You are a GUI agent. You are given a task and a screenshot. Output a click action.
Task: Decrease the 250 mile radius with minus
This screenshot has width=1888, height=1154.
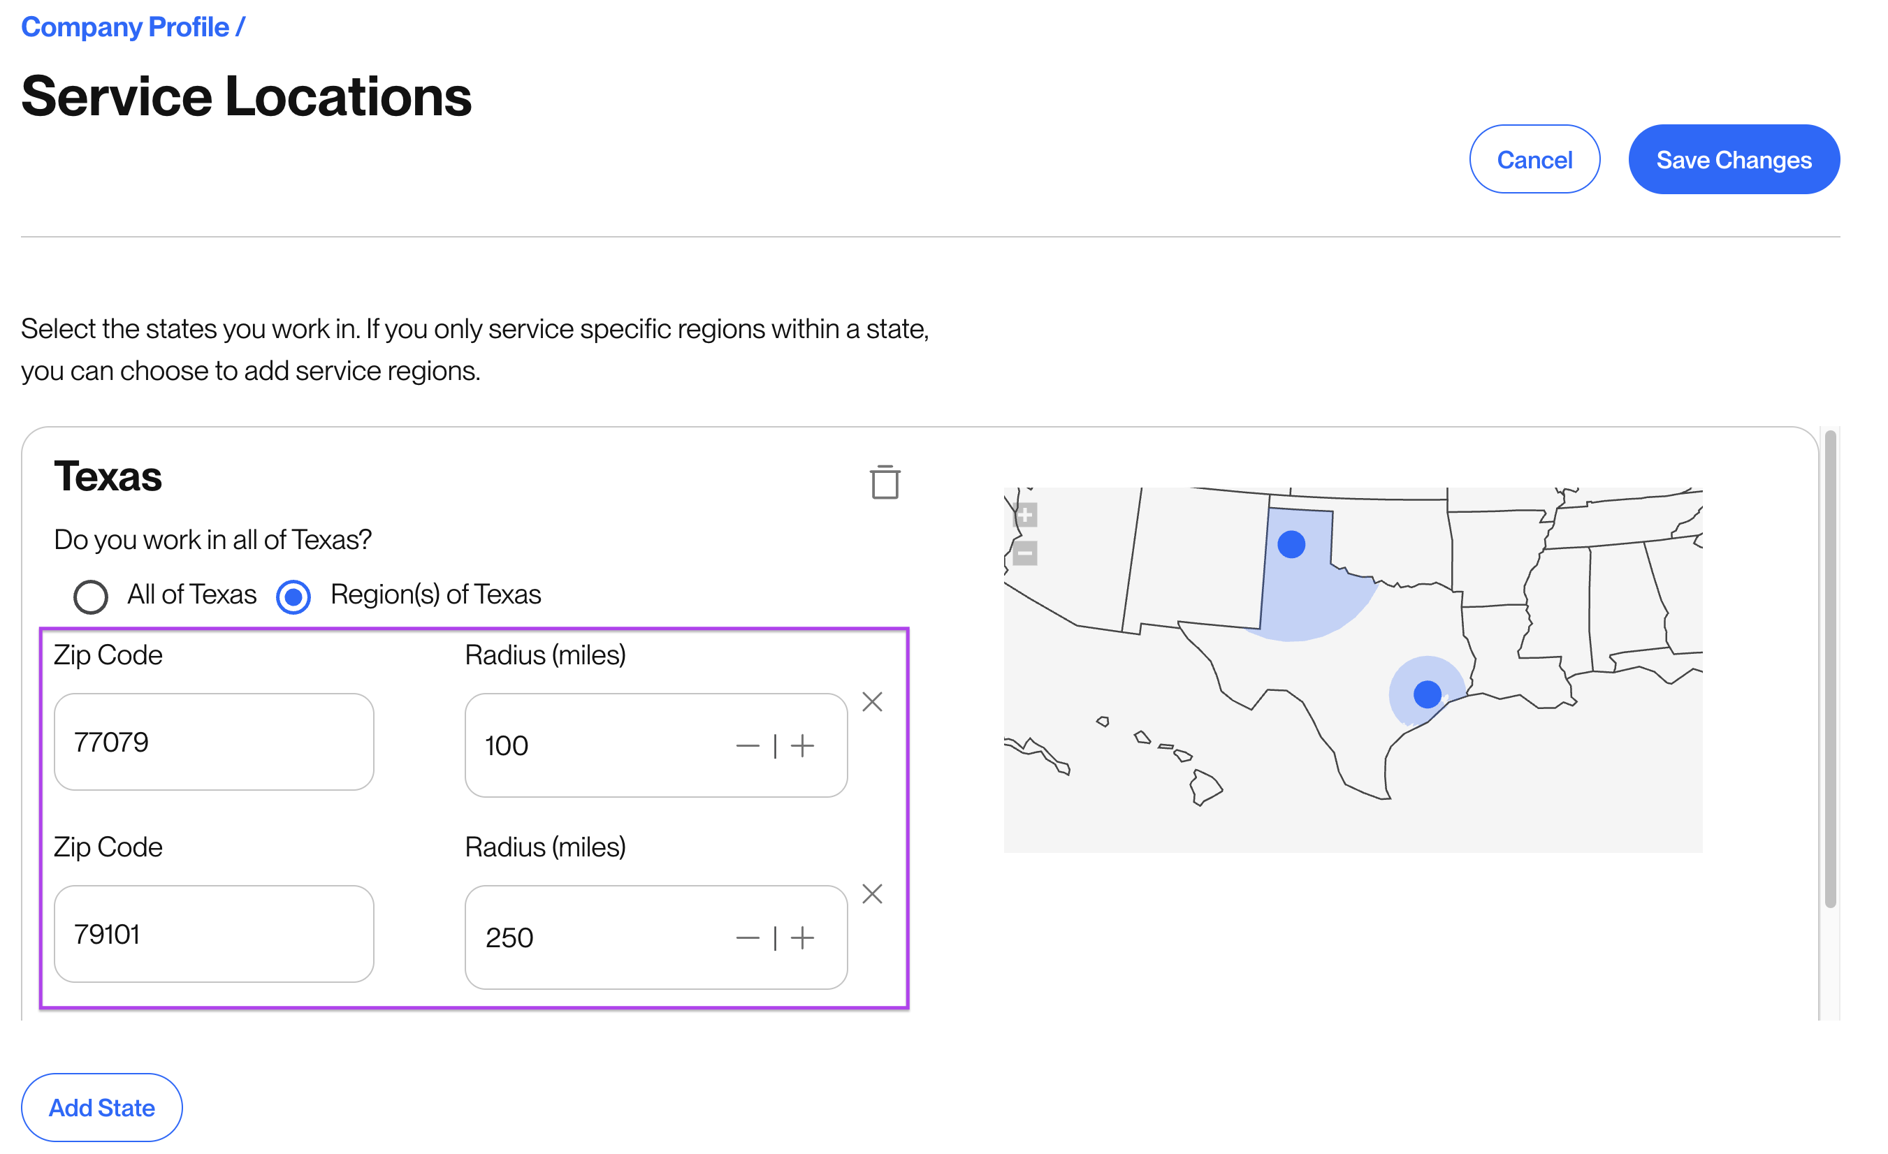[x=747, y=937]
